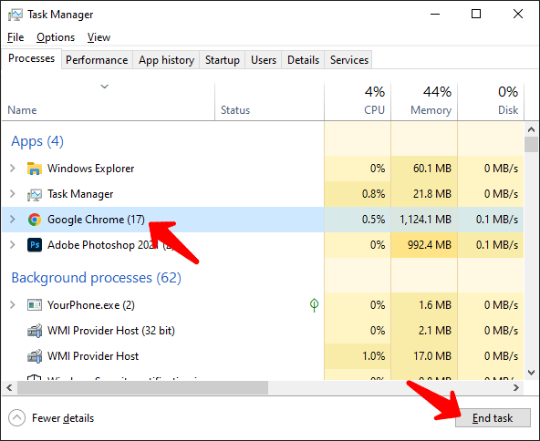Click the YourPhone.exe process icon

tap(35, 304)
